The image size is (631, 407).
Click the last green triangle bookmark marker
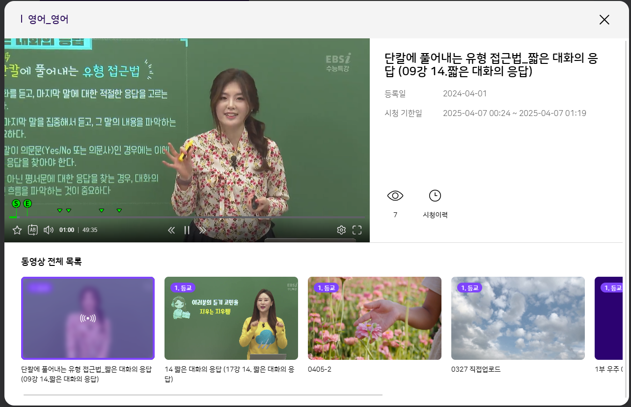[119, 210]
